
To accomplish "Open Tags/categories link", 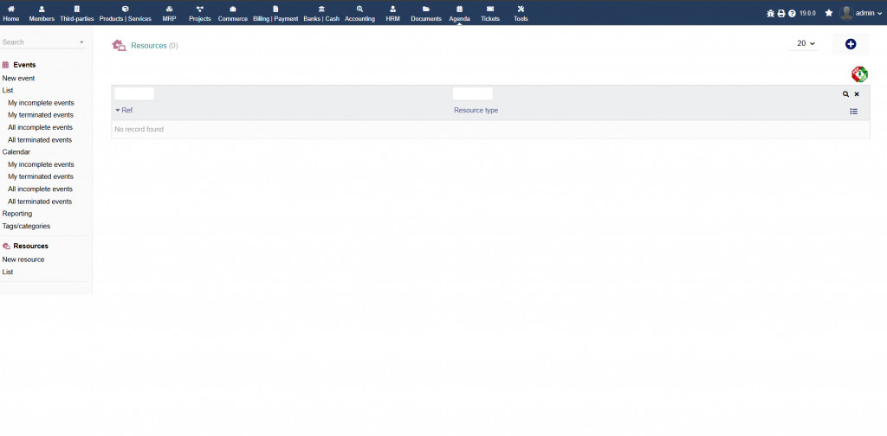I will 26,226.
